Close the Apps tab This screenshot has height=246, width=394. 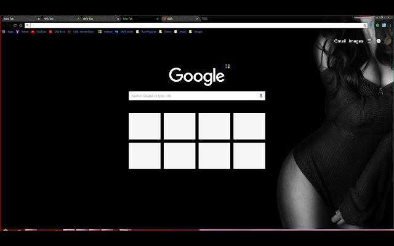pyautogui.click(x=197, y=19)
